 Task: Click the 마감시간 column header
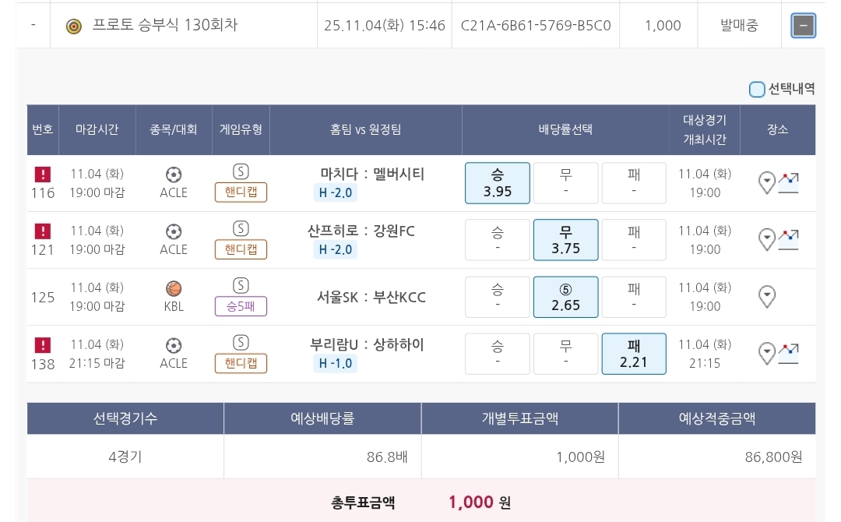tap(97, 129)
